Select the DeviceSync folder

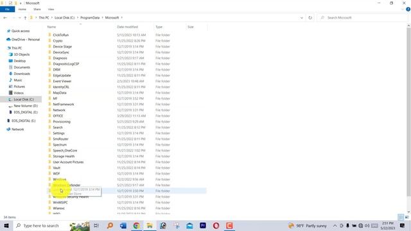[x=61, y=53]
